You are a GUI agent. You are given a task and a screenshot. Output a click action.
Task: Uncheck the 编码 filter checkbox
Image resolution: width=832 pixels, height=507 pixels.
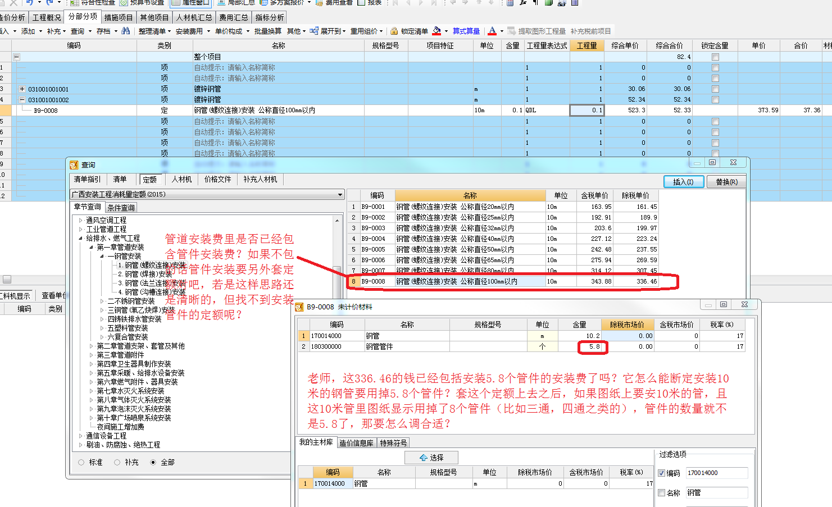pos(661,473)
